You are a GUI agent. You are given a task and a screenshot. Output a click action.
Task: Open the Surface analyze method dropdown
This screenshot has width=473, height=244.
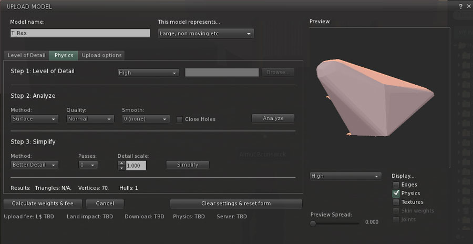(x=35, y=119)
